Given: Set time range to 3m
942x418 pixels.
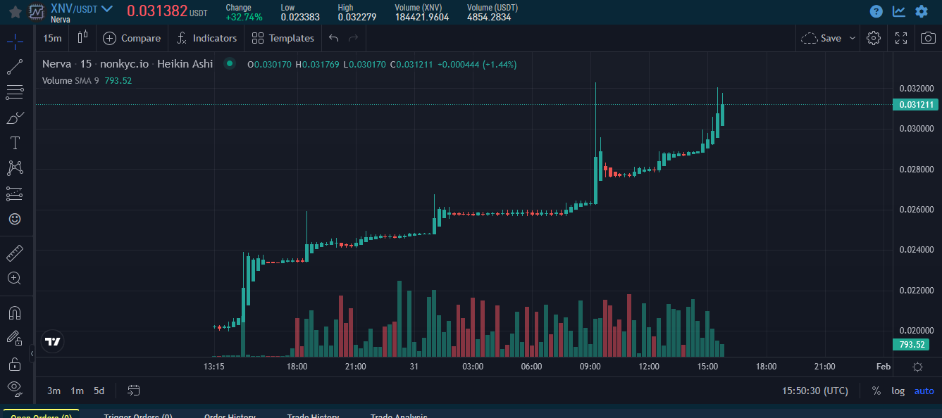Looking at the screenshot, I should tap(54, 391).
